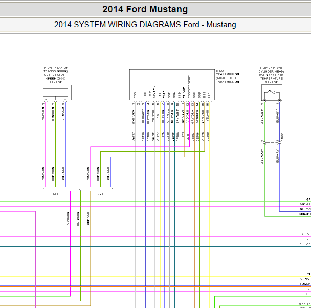311x308 pixels.
Task: Click the "GRN/WHT" label at temperature sensor pin 2
Action: click(262, 117)
